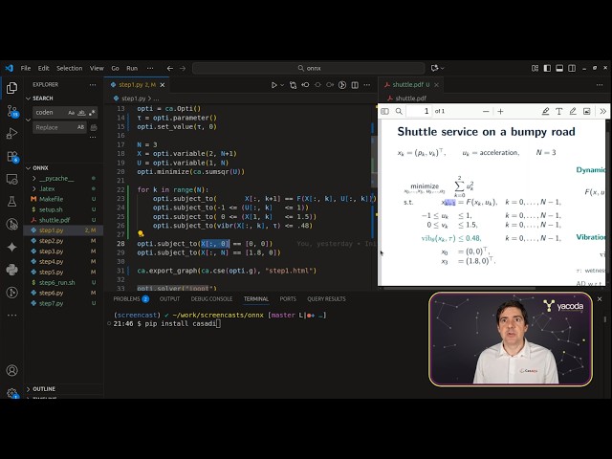Close the step1.py editor tab
Image resolution: width=612 pixels, height=459 pixels.
click(x=163, y=85)
